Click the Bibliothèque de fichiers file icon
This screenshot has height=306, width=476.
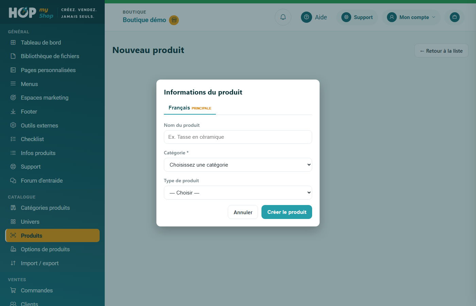click(13, 56)
